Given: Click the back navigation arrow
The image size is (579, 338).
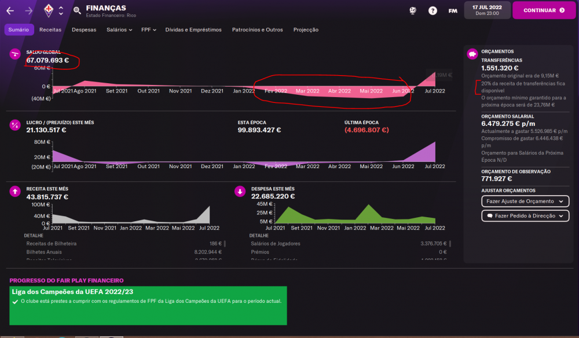Looking at the screenshot, I should pyautogui.click(x=10, y=11).
